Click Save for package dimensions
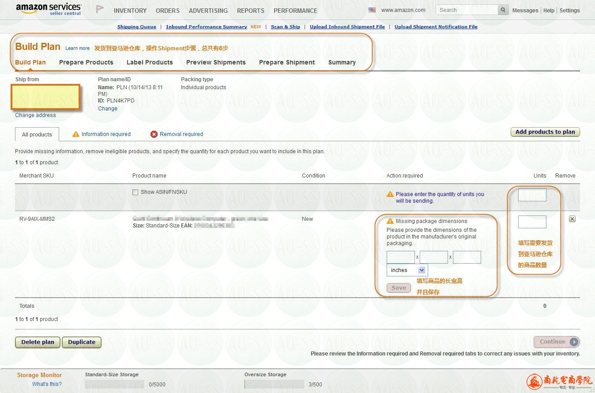 (399, 288)
